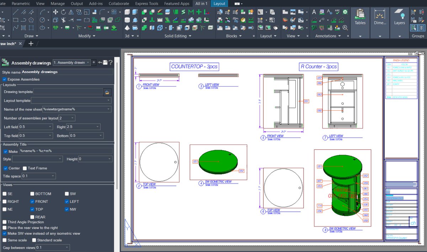Open the Featured Apps ribbon tab

point(176,4)
